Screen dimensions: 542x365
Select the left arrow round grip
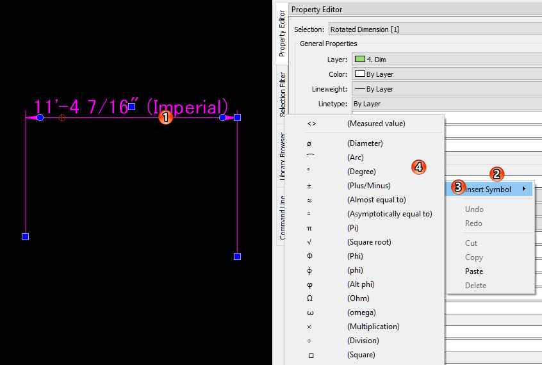[x=40, y=118]
